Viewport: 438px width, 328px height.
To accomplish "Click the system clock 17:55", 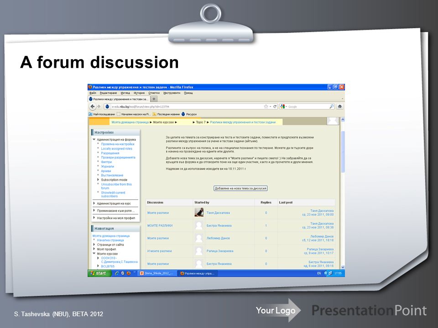I will pyautogui.click(x=338, y=273).
